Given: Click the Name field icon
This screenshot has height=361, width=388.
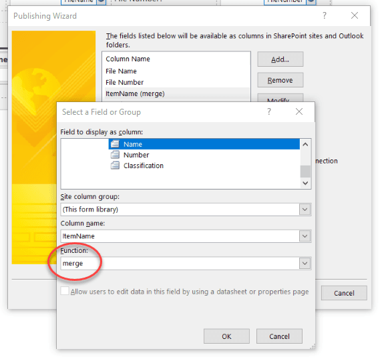Looking at the screenshot, I should tap(115, 144).
